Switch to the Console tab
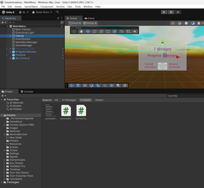204x188 pixels. click(x=27, y=92)
